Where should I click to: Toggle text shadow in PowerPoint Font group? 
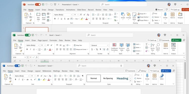point(65,19)
